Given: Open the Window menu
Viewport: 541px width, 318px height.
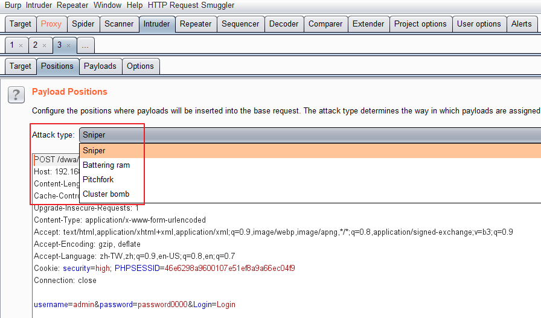Looking at the screenshot, I should 107,5.
